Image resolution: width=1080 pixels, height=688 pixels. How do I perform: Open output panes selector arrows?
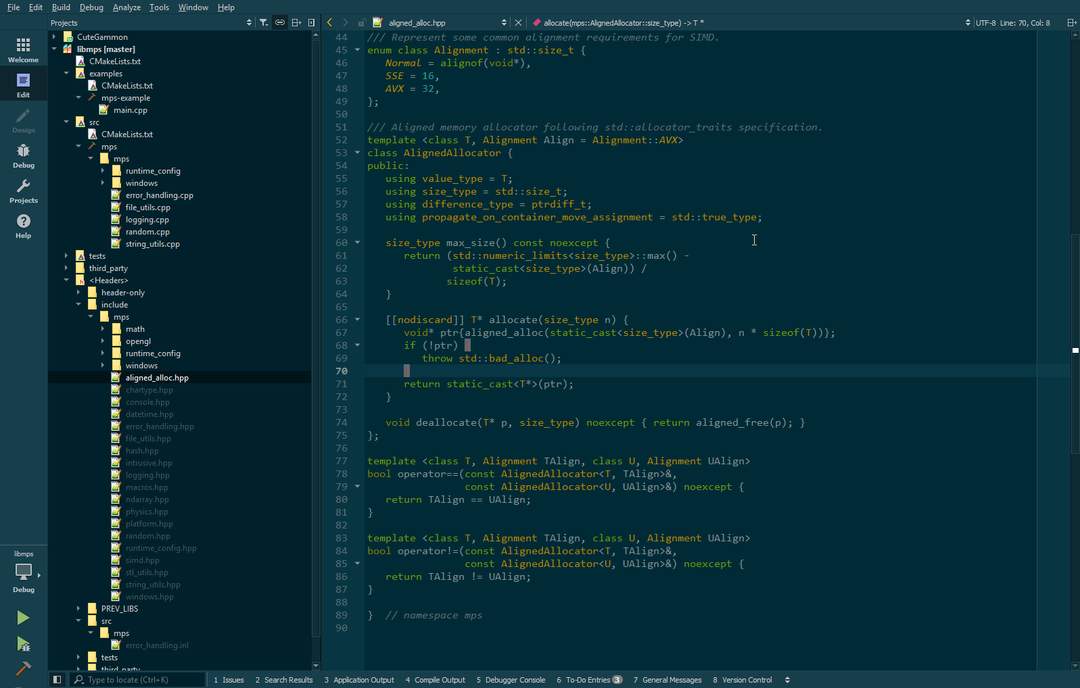[x=787, y=680]
